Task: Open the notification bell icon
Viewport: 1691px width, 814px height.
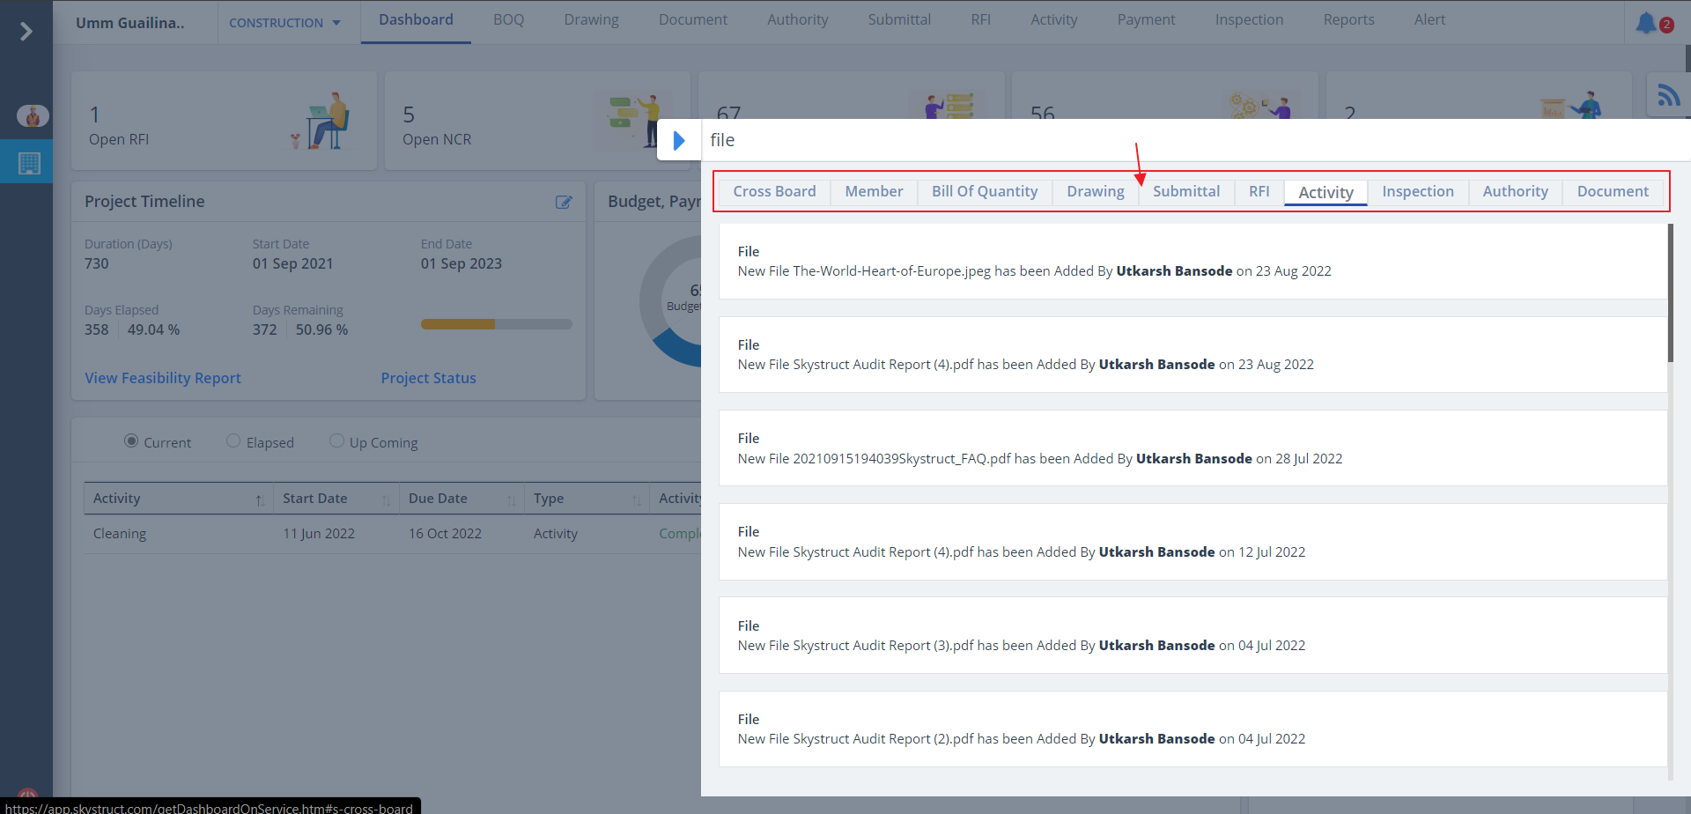Action: click(1645, 23)
